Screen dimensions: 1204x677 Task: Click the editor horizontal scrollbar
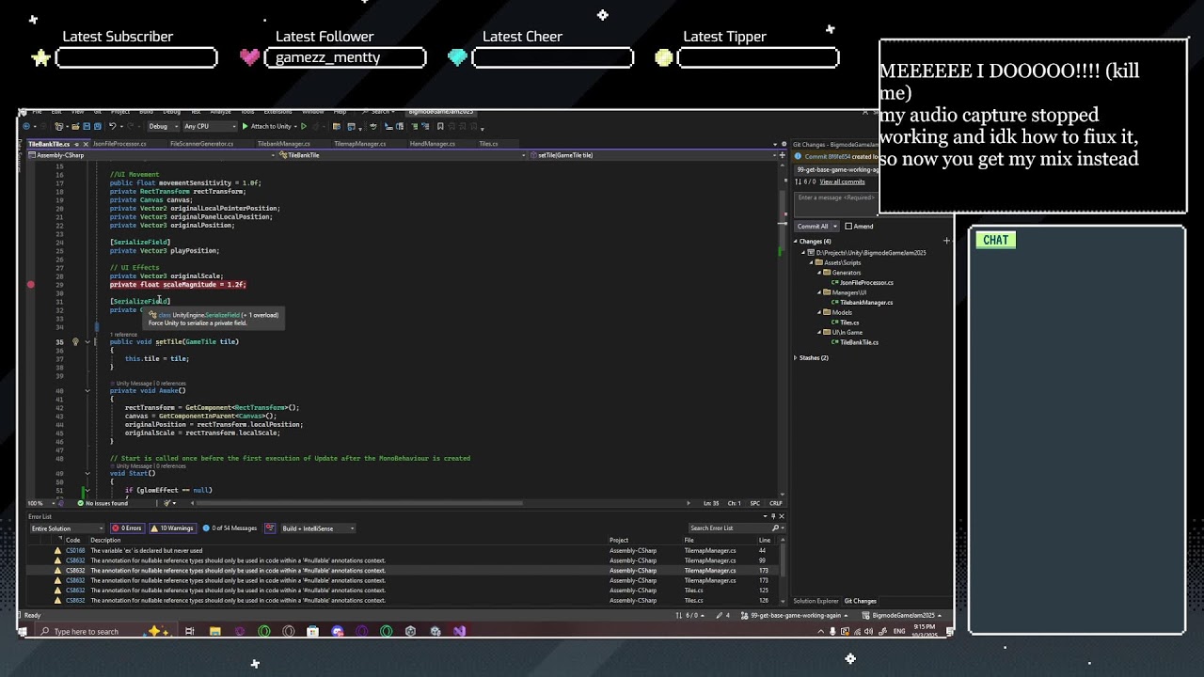[x=357, y=503]
